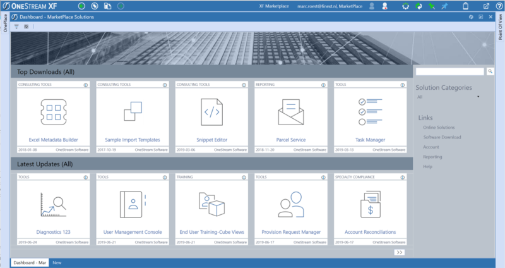The width and height of the screenshot is (505, 268).
Task: Open the Online Solutions link
Action: click(439, 128)
